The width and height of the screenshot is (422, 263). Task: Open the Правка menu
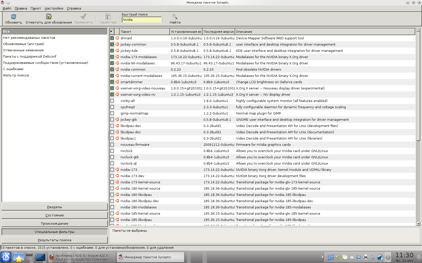[x=21, y=8]
